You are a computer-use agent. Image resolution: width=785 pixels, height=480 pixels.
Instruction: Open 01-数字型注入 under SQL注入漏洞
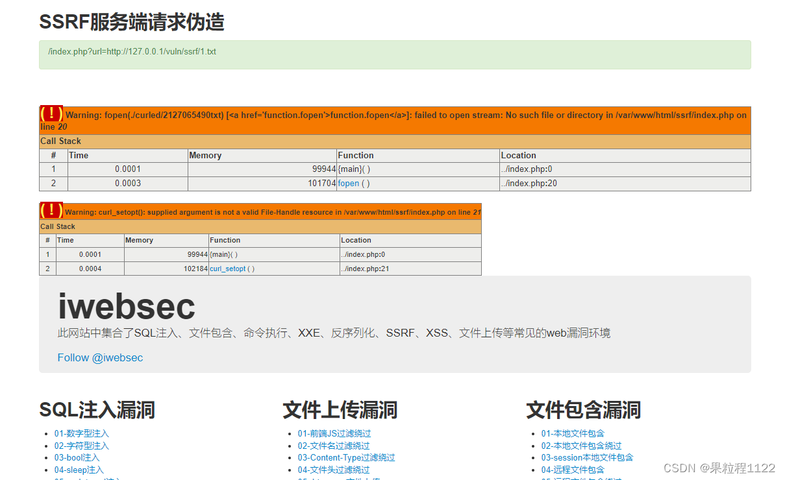(x=81, y=433)
